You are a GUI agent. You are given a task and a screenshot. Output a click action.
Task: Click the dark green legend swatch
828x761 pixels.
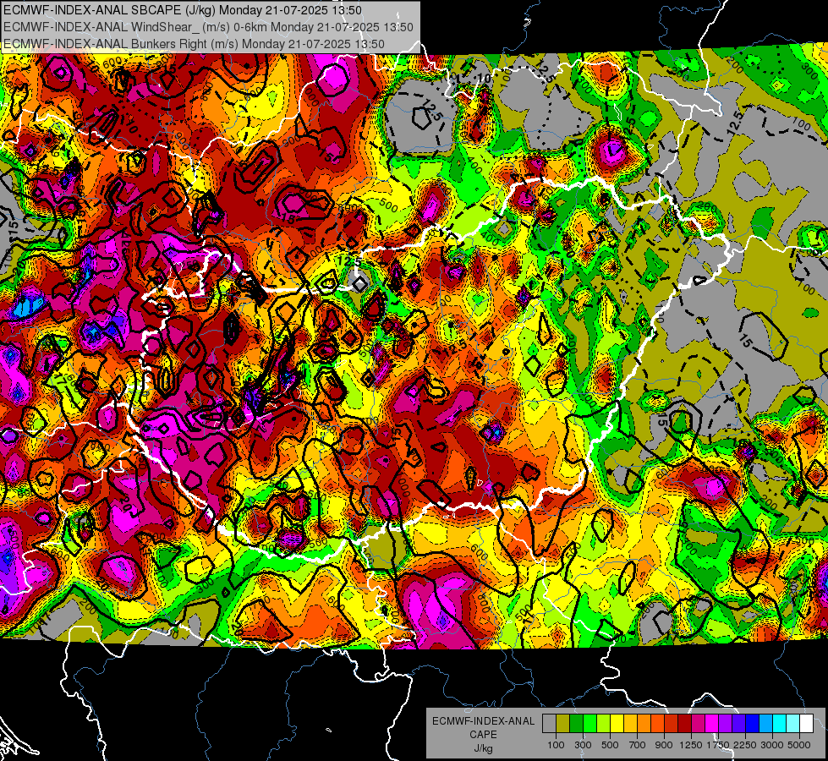(x=576, y=724)
